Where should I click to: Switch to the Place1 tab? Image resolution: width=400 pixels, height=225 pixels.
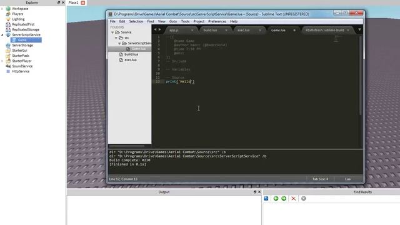[x=74, y=2]
